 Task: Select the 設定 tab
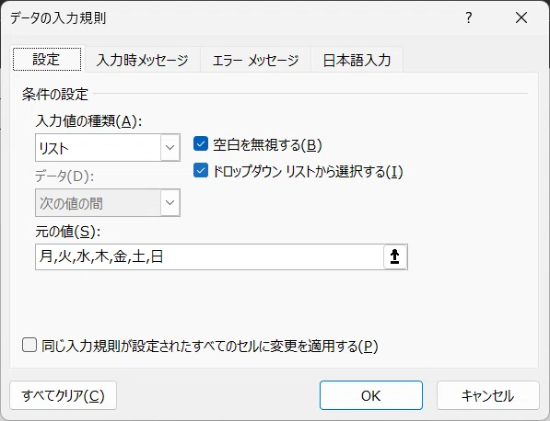pyautogui.click(x=47, y=59)
